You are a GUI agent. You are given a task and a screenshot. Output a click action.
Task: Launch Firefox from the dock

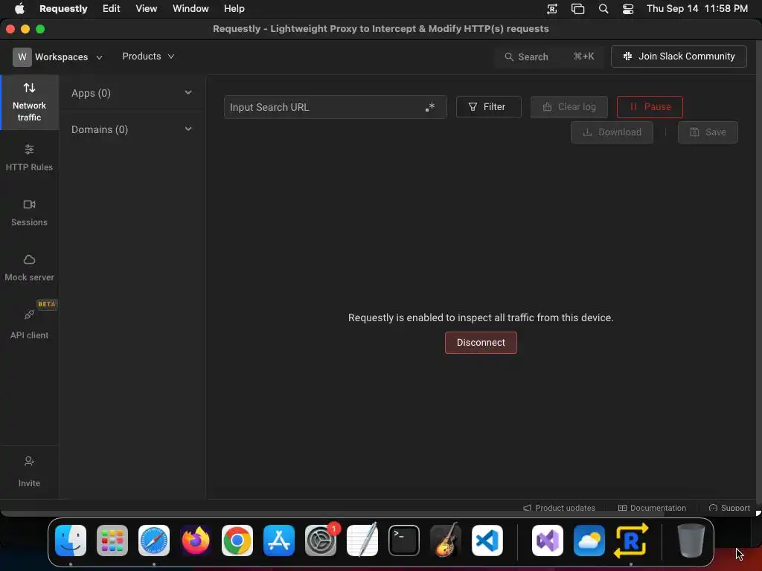coord(196,541)
